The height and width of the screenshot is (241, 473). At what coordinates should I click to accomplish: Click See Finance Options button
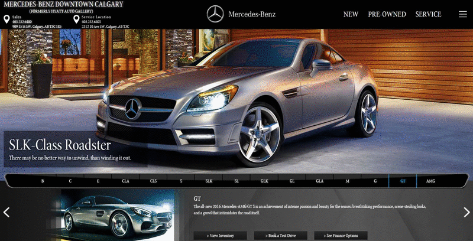click(341, 236)
